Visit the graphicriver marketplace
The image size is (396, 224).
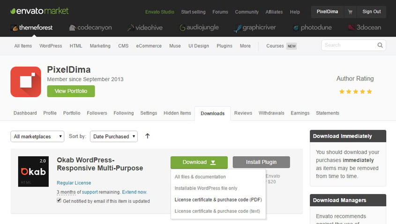(x=255, y=28)
